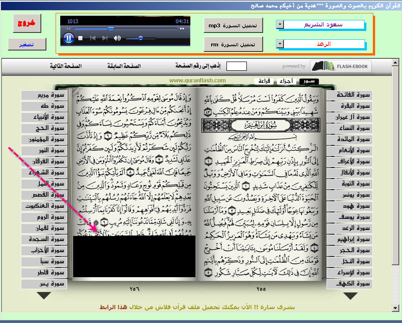Open سورة يوسف
Viewport: 402px width, 323px height.
click(350, 217)
